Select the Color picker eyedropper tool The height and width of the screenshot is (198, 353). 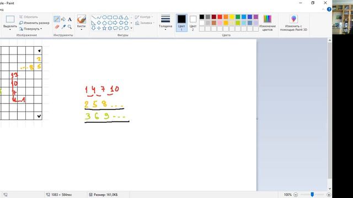(x=63, y=27)
